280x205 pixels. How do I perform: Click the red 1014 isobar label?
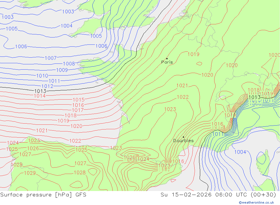[40, 96]
